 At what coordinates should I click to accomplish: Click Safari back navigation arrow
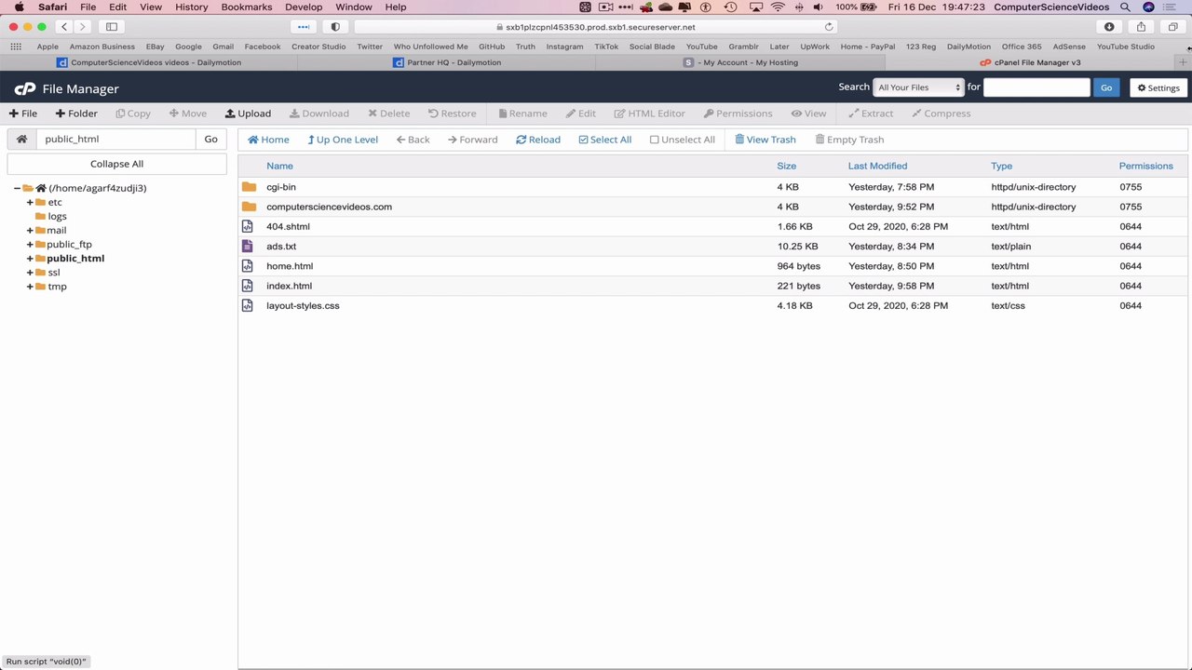[63, 27]
